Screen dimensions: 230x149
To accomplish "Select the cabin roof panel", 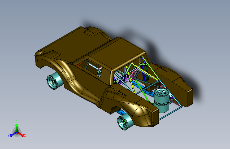I will 117,54.
